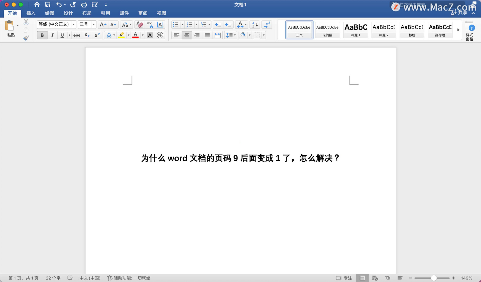Apply red font color

coord(136,35)
